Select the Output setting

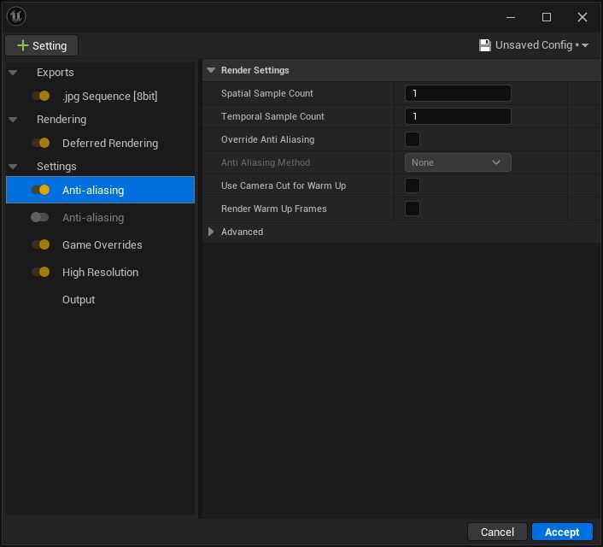click(x=101, y=299)
